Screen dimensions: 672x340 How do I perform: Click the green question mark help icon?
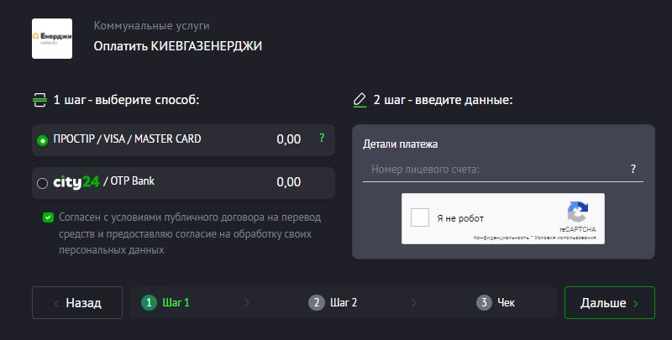[321, 139]
